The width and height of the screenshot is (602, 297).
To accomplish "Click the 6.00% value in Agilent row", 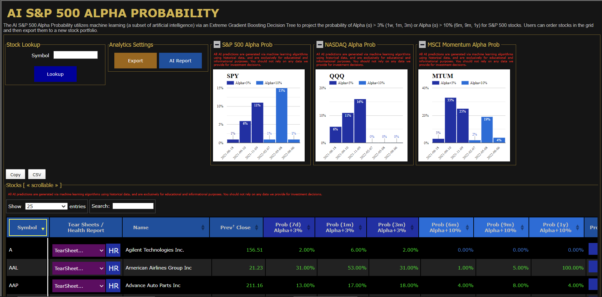I will point(359,250).
